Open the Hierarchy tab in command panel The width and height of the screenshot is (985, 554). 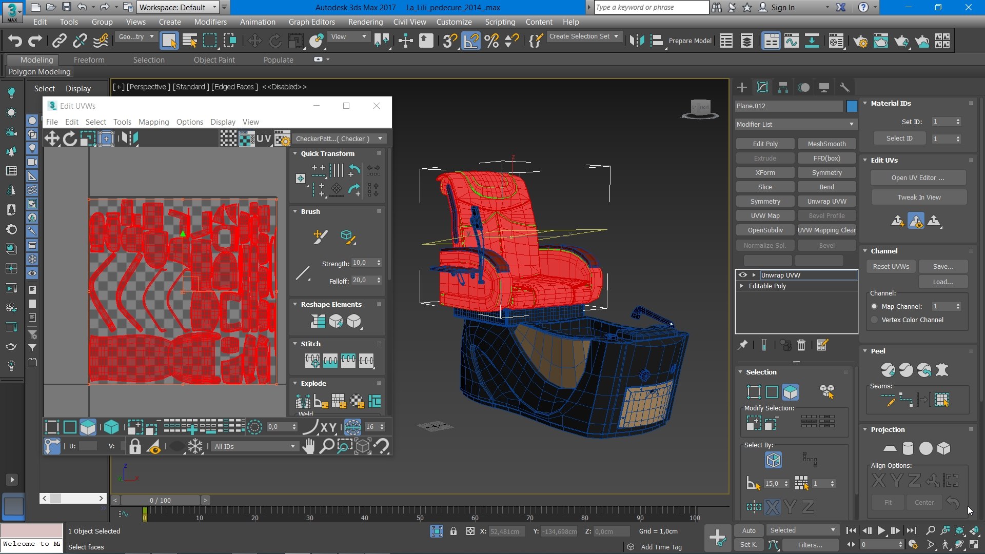[x=783, y=88]
